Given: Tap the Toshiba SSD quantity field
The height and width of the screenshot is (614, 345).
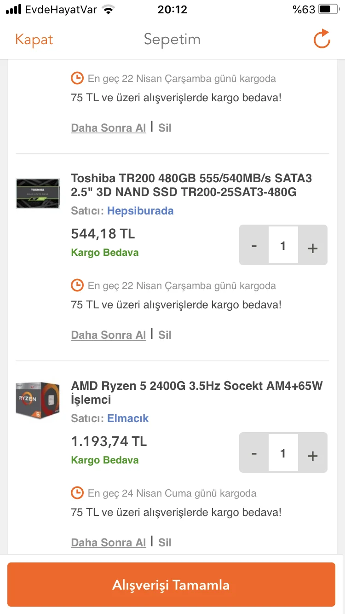Looking at the screenshot, I should 283,246.
